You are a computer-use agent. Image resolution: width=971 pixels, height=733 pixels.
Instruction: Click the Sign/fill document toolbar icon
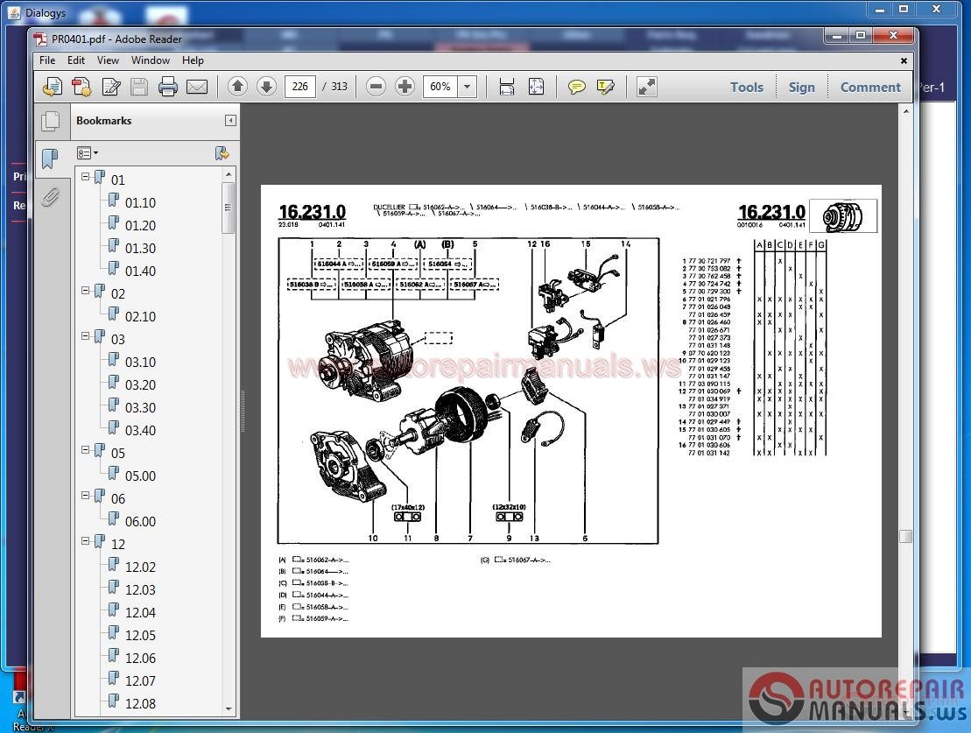tap(111, 87)
